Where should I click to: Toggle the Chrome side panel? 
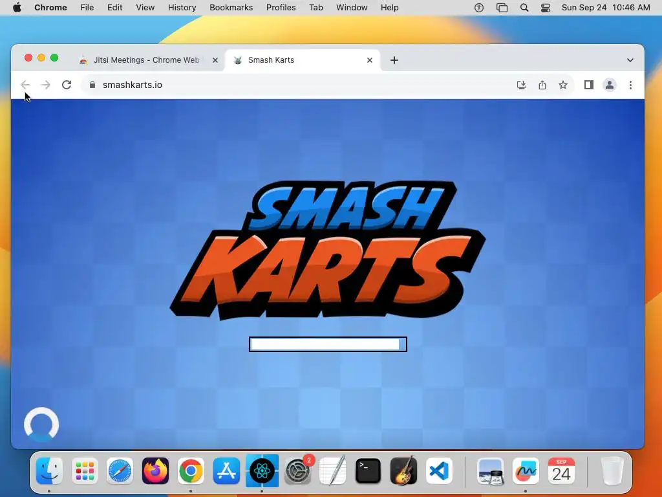point(588,85)
